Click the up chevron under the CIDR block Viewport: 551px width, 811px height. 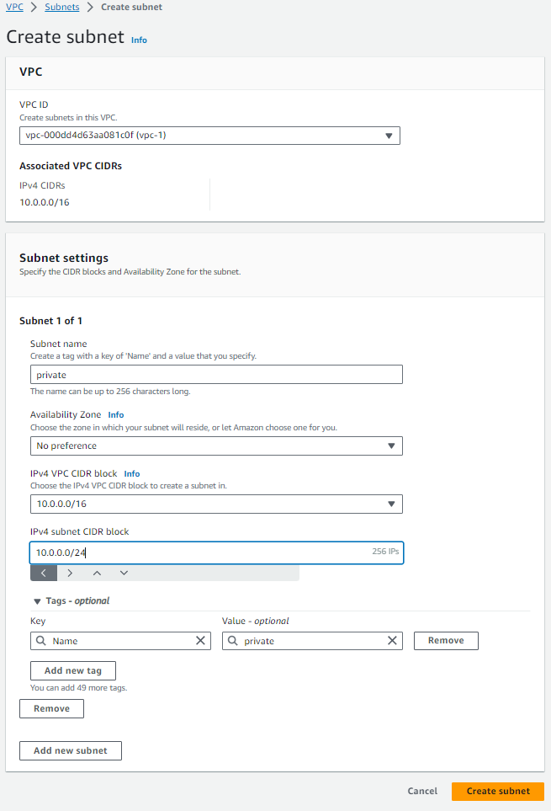point(97,573)
